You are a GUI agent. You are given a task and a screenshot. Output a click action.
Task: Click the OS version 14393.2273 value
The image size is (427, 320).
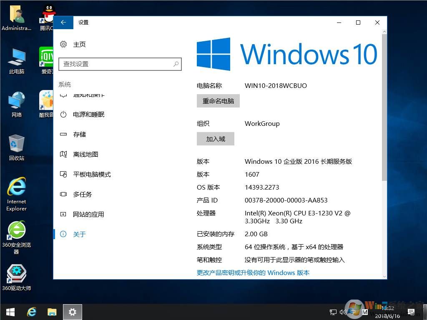pos(262,187)
